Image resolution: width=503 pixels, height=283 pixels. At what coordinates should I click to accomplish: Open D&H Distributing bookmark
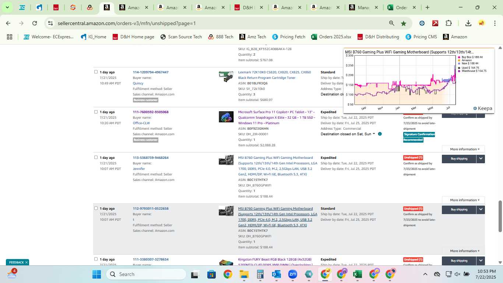[x=378, y=37]
